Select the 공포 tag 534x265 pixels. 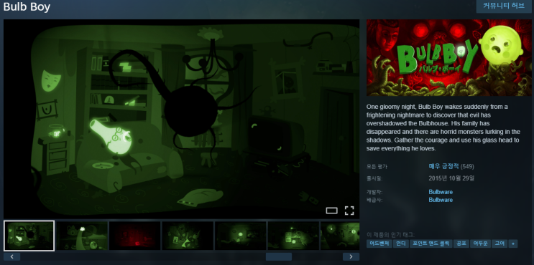[461, 244]
